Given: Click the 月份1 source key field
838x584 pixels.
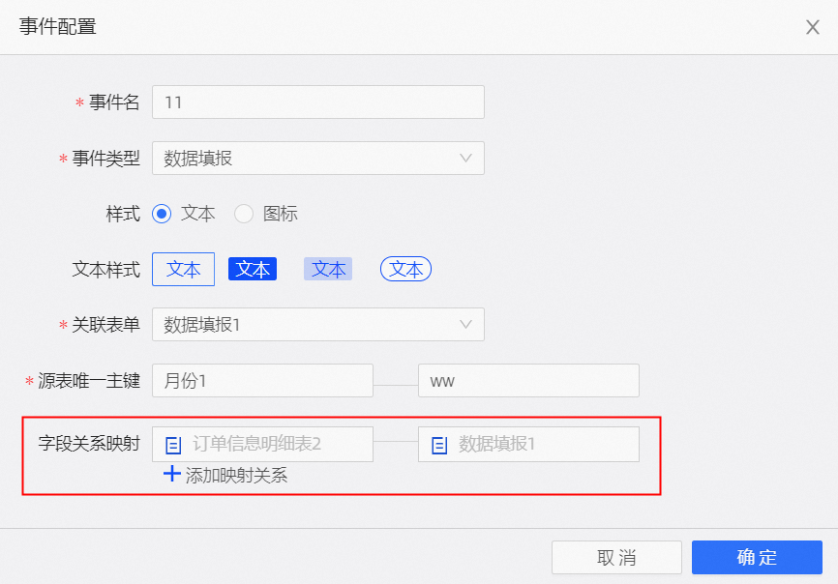Looking at the screenshot, I should pos(262,381).
